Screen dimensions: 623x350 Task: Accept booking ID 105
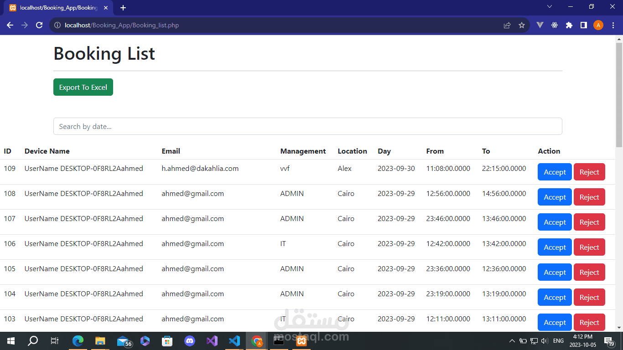tap(555, 272)
